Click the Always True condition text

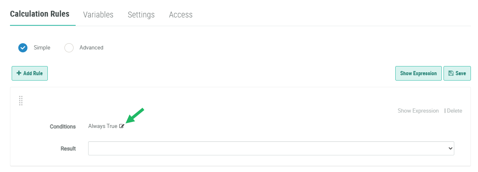pos(103,126)
